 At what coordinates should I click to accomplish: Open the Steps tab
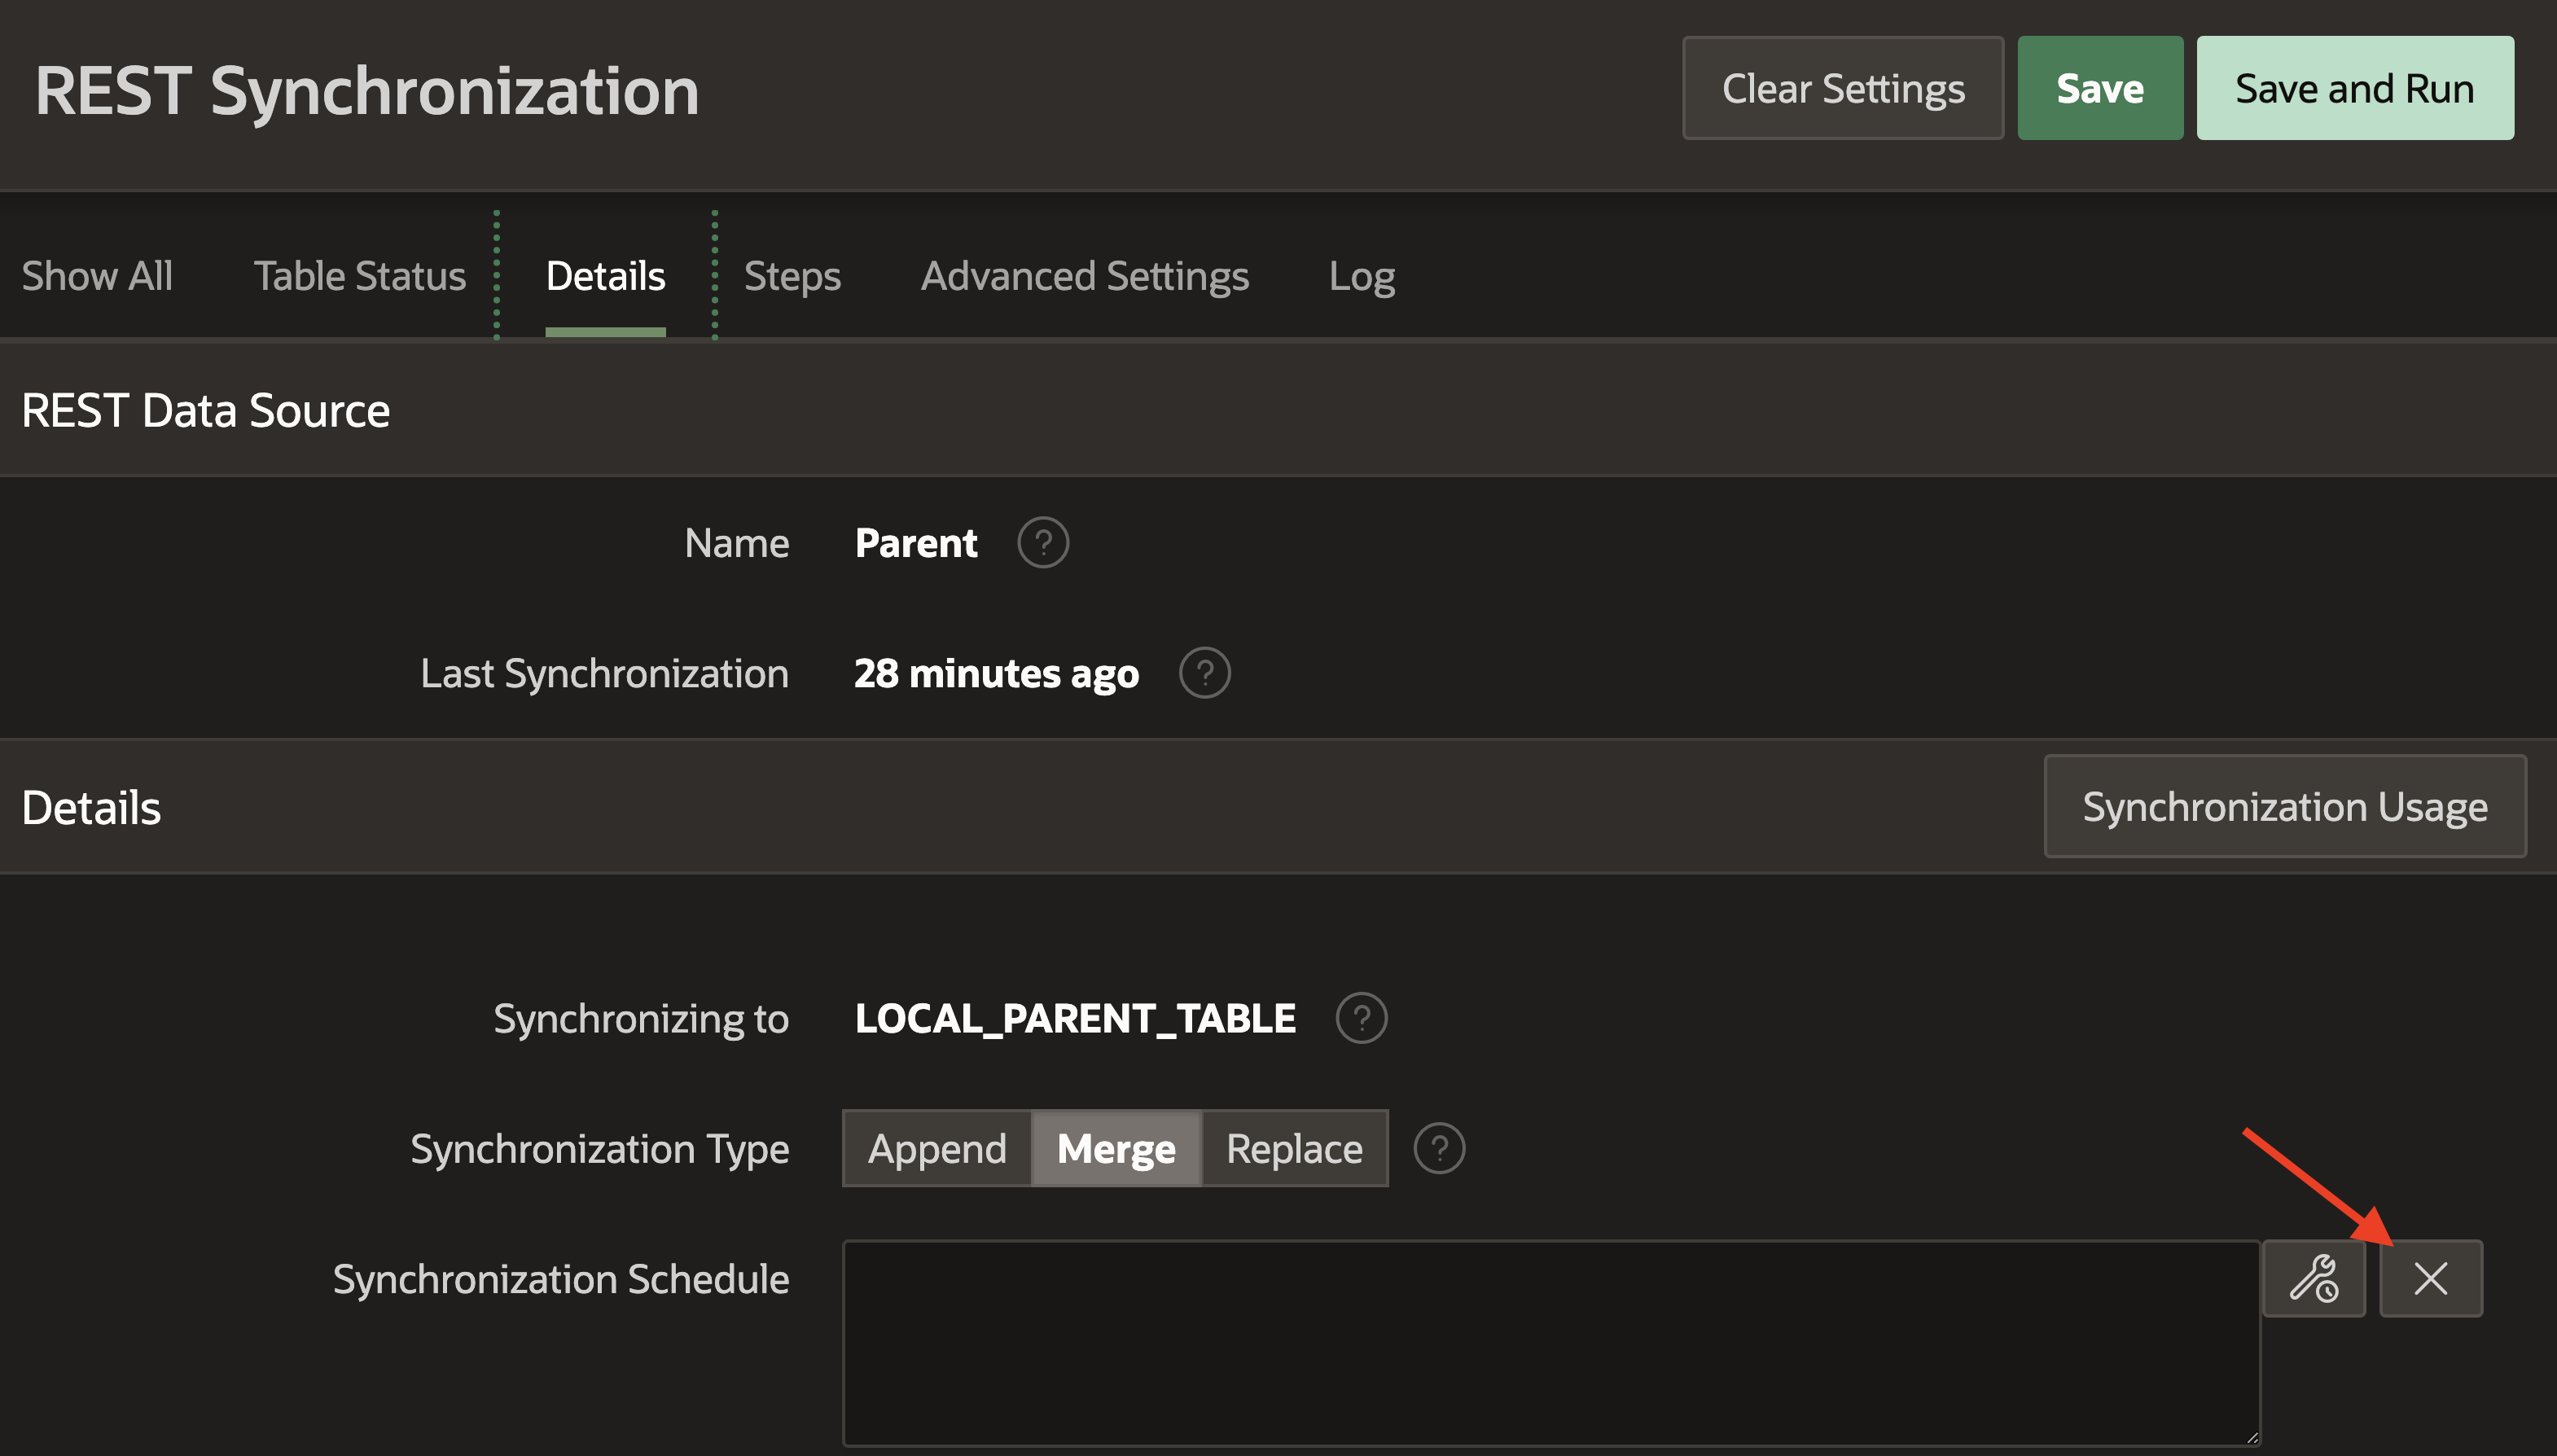point(791,276)
